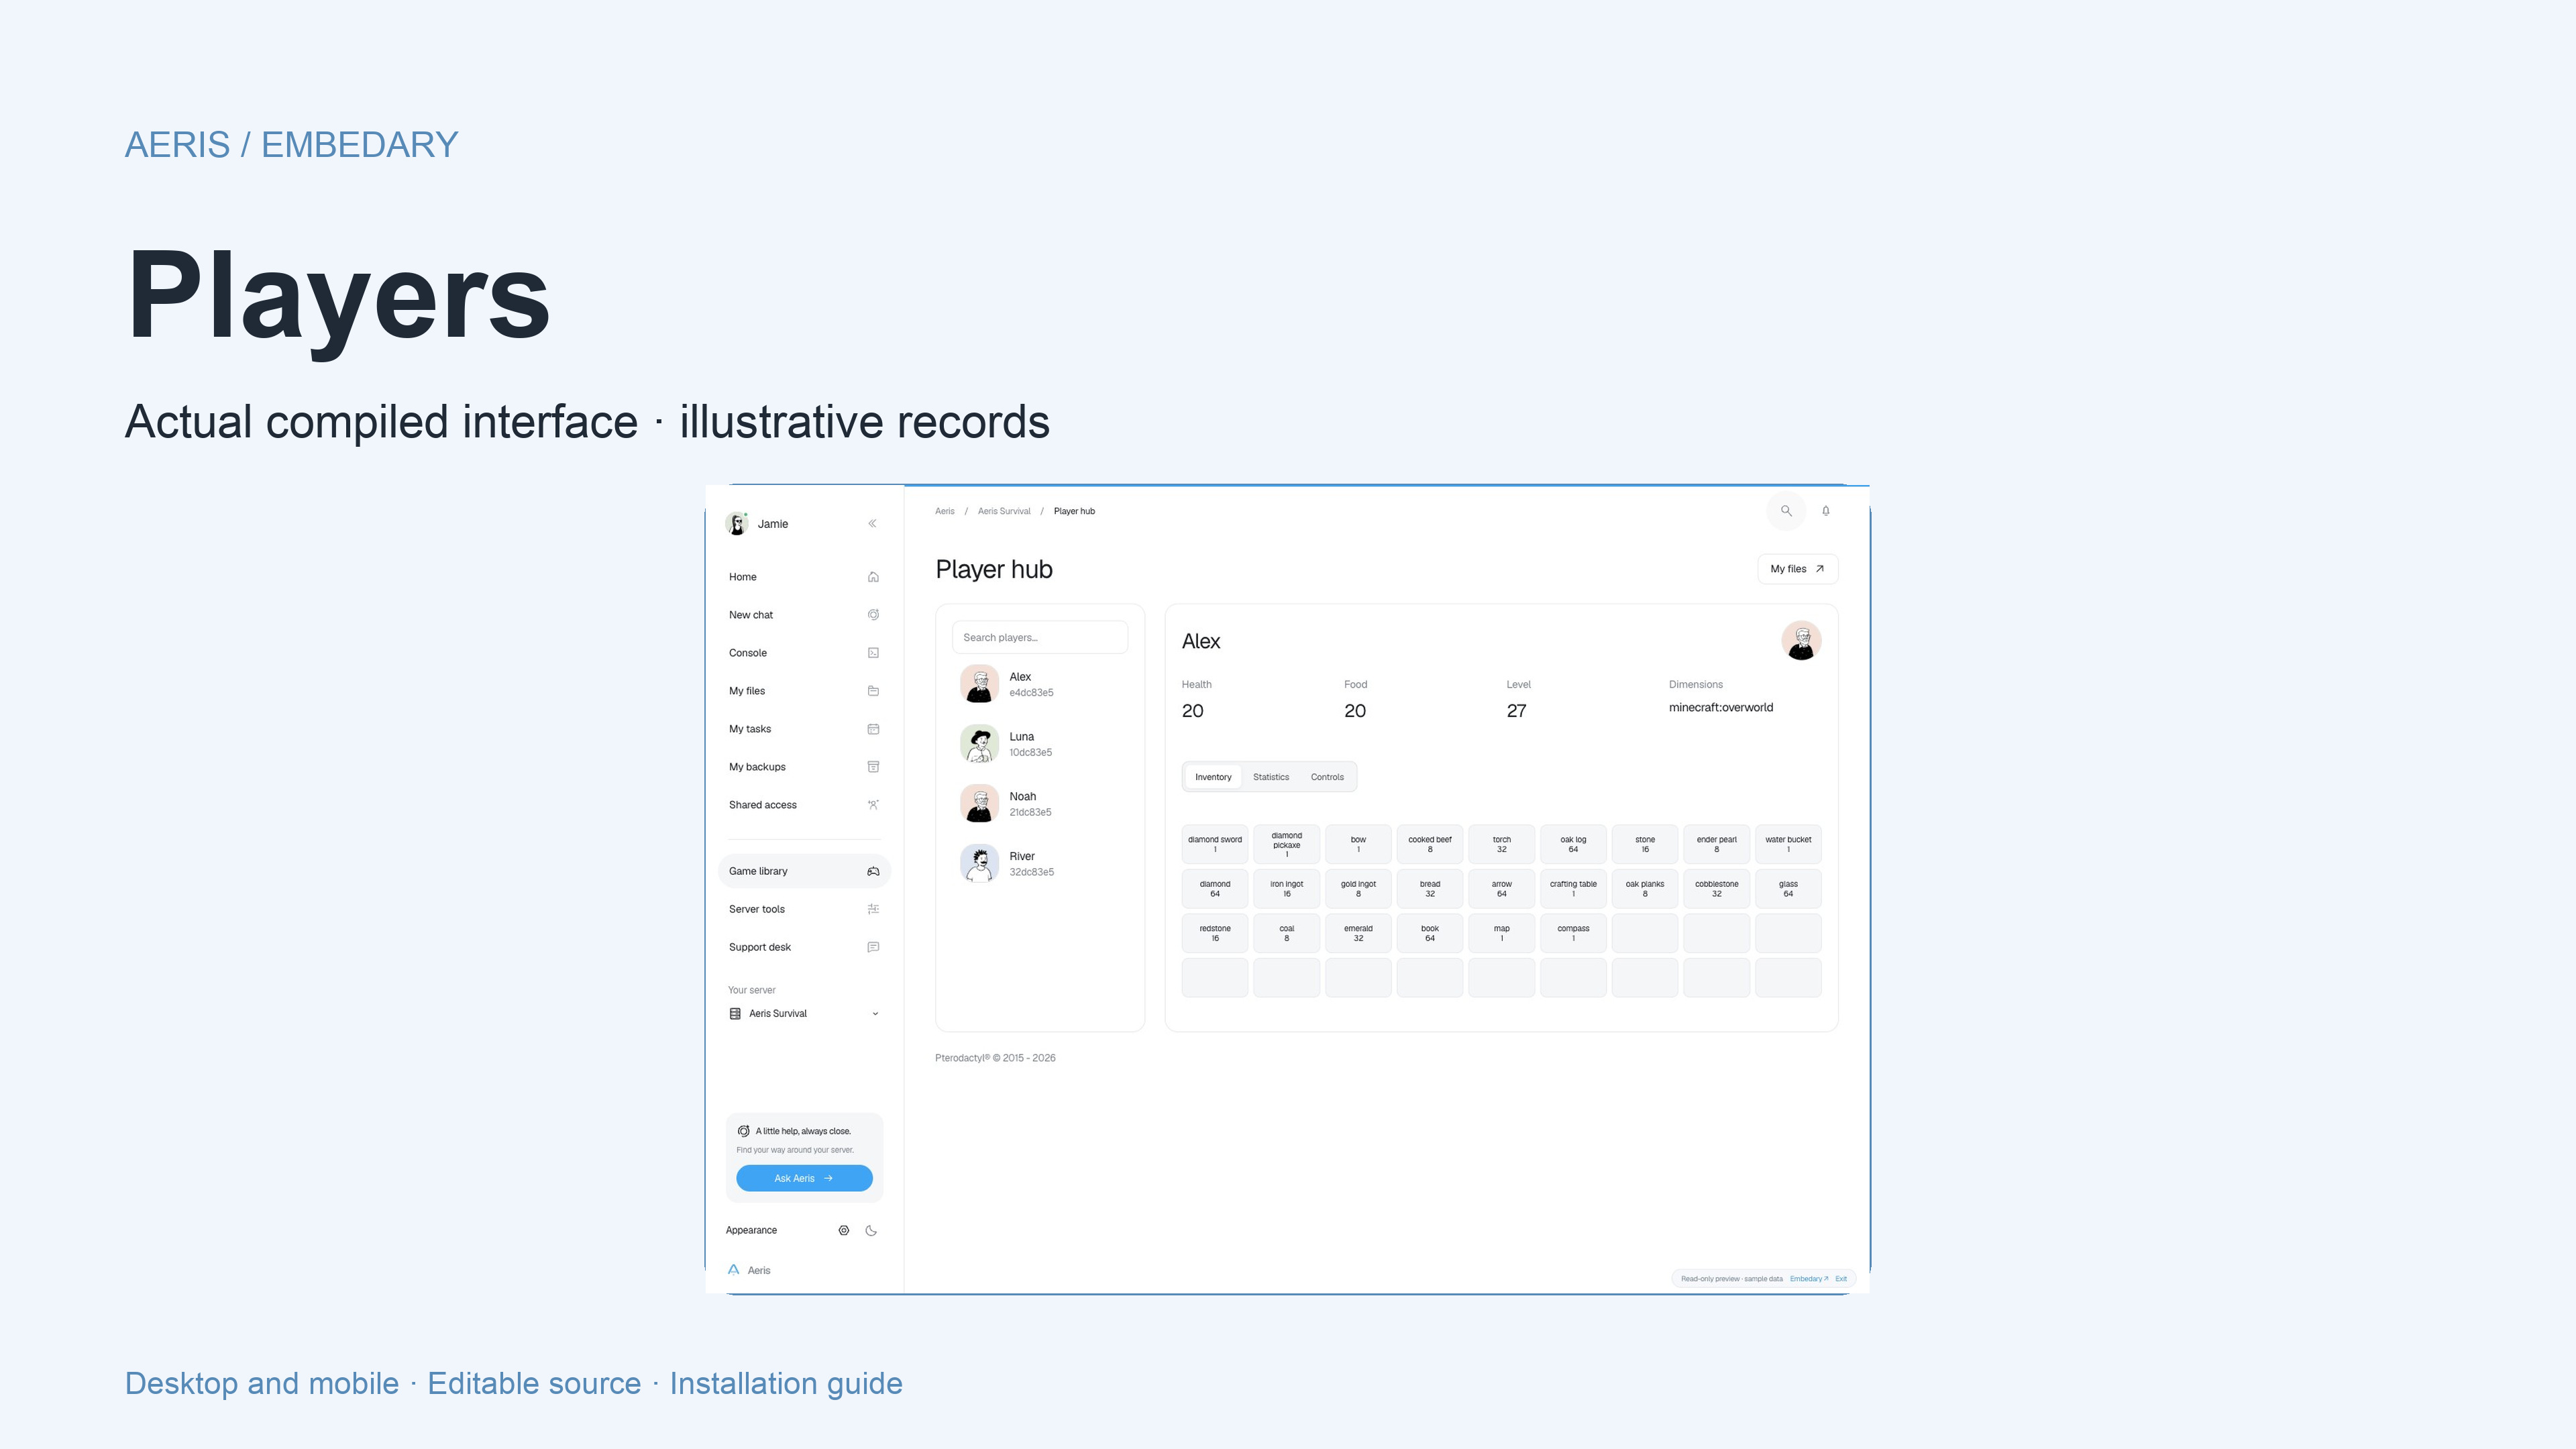Click the My files folder icon in sidebar
The image size is (2576, 1449).
pyautogui.click(x=873, y=691)
